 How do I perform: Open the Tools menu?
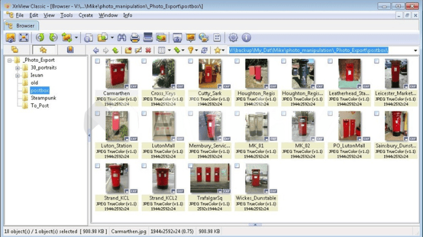click(67, 15)
